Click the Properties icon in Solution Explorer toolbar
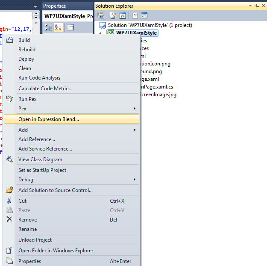Viewport: 267px width, 266px height. pyautogui.click(x=101, y=15)
